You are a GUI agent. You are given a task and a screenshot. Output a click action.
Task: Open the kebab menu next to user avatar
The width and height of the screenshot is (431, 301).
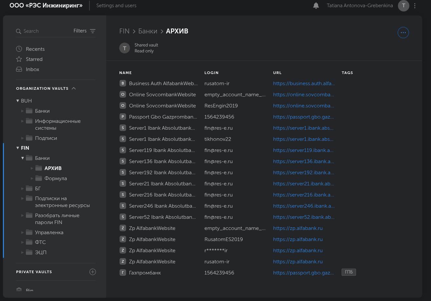pos(415,6)
